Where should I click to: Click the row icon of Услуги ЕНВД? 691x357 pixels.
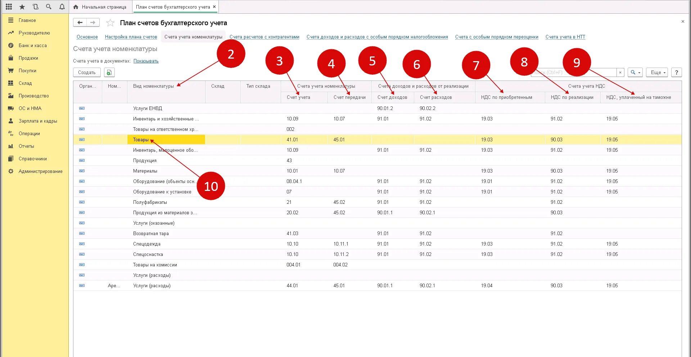(82, 108)
